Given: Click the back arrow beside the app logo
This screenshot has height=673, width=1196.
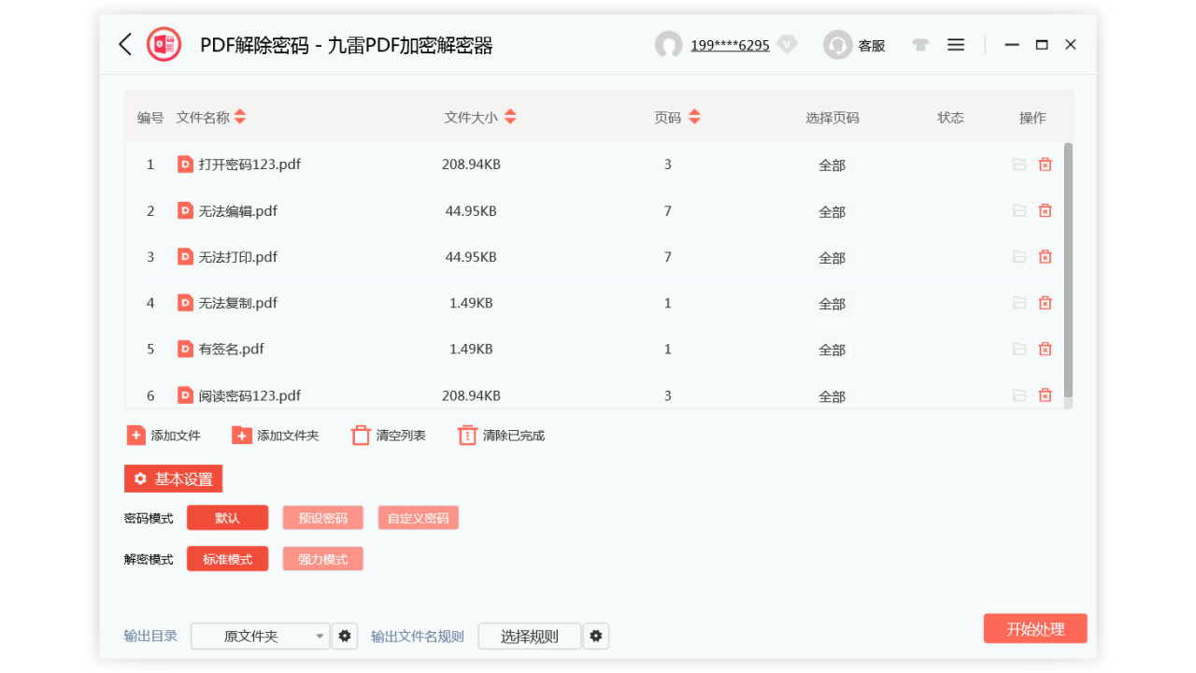Looking at the screenshot, I should 125,44.
